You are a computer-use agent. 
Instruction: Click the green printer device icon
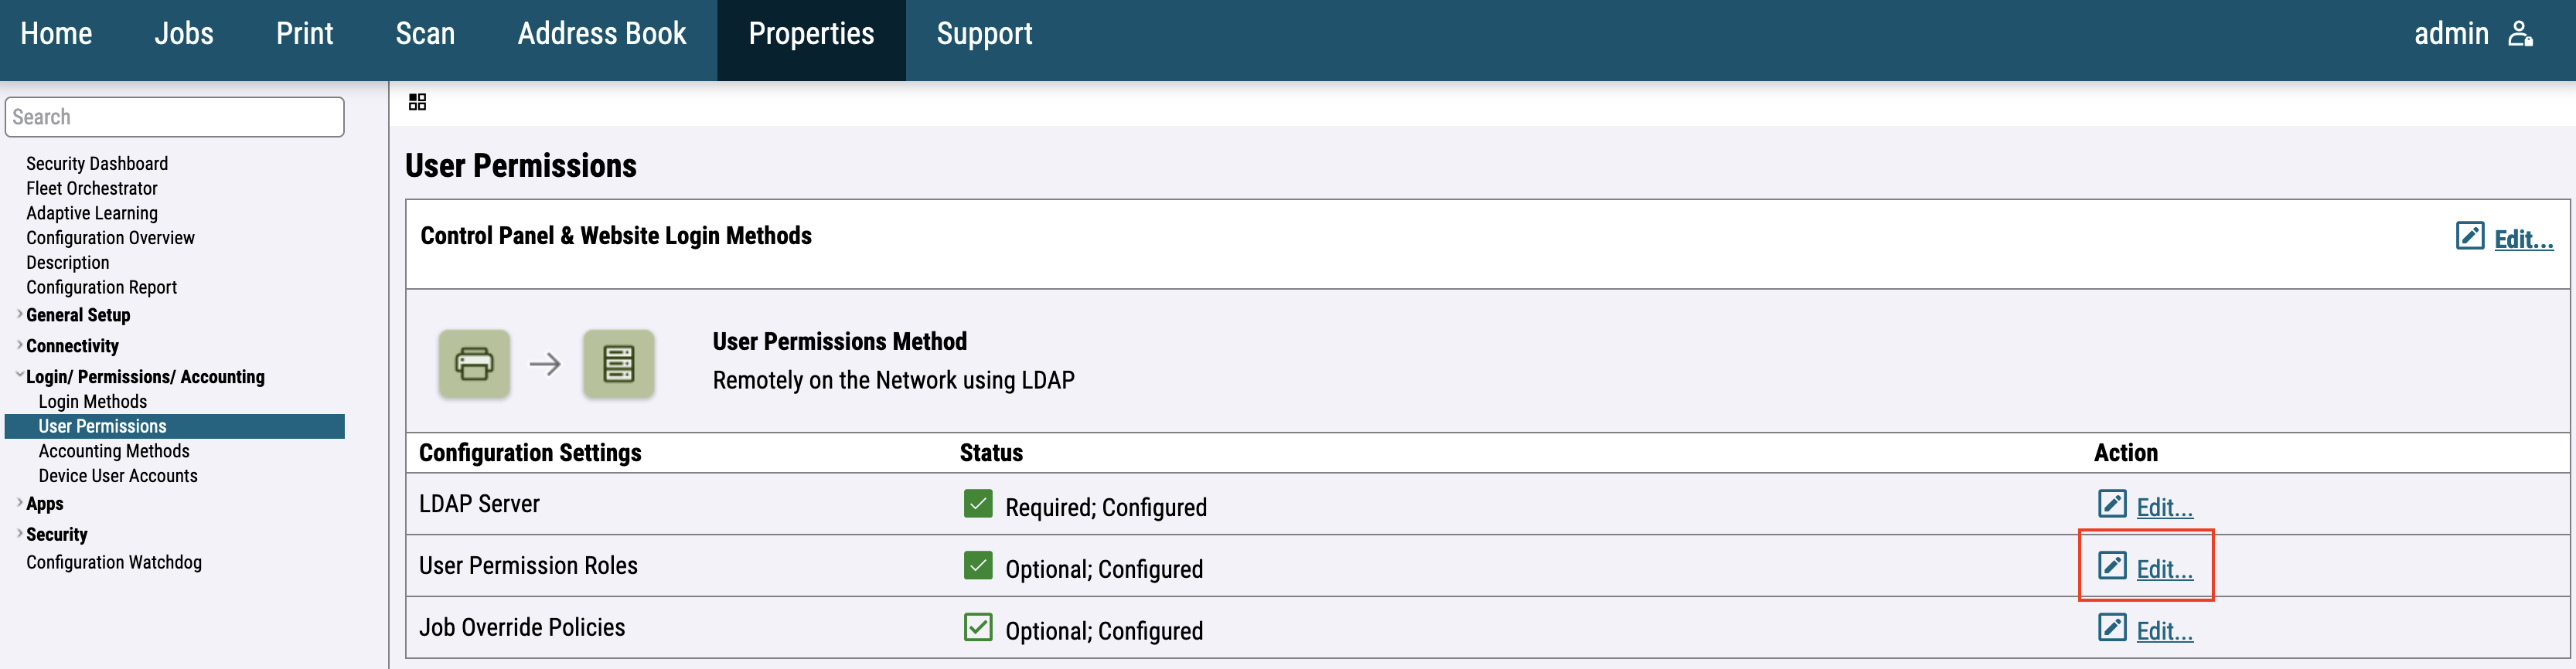pyautogui.click(x=474, y=365)
